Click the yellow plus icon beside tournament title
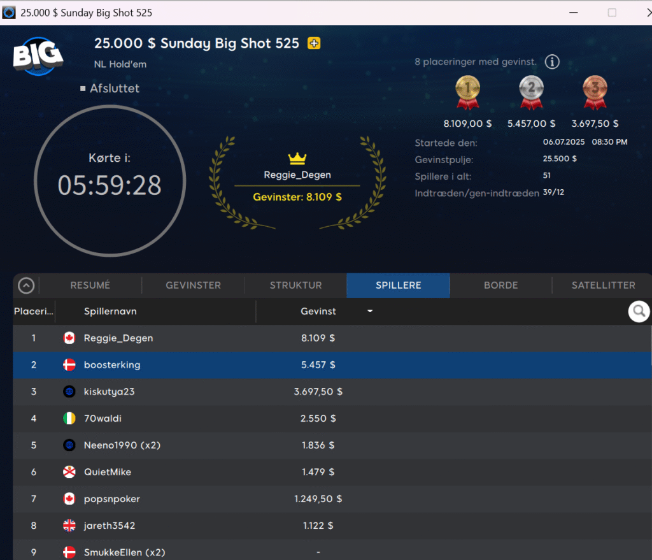The height and width of the screenshot is (560, 652). pos(314,43)
